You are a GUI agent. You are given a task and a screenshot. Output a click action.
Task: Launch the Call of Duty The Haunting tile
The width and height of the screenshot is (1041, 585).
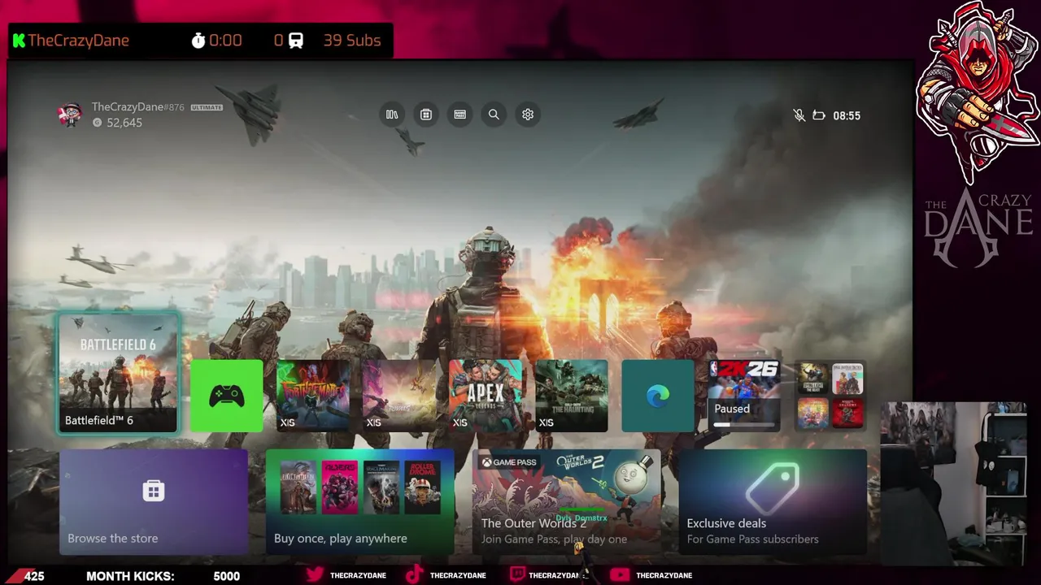(572, 396)
